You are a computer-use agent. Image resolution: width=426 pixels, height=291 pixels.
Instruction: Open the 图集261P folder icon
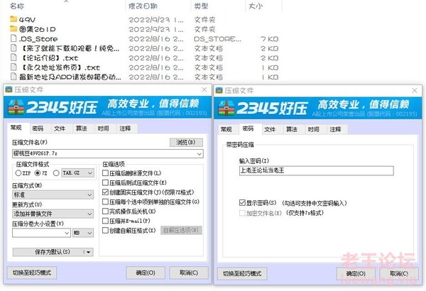pos(13,28)
